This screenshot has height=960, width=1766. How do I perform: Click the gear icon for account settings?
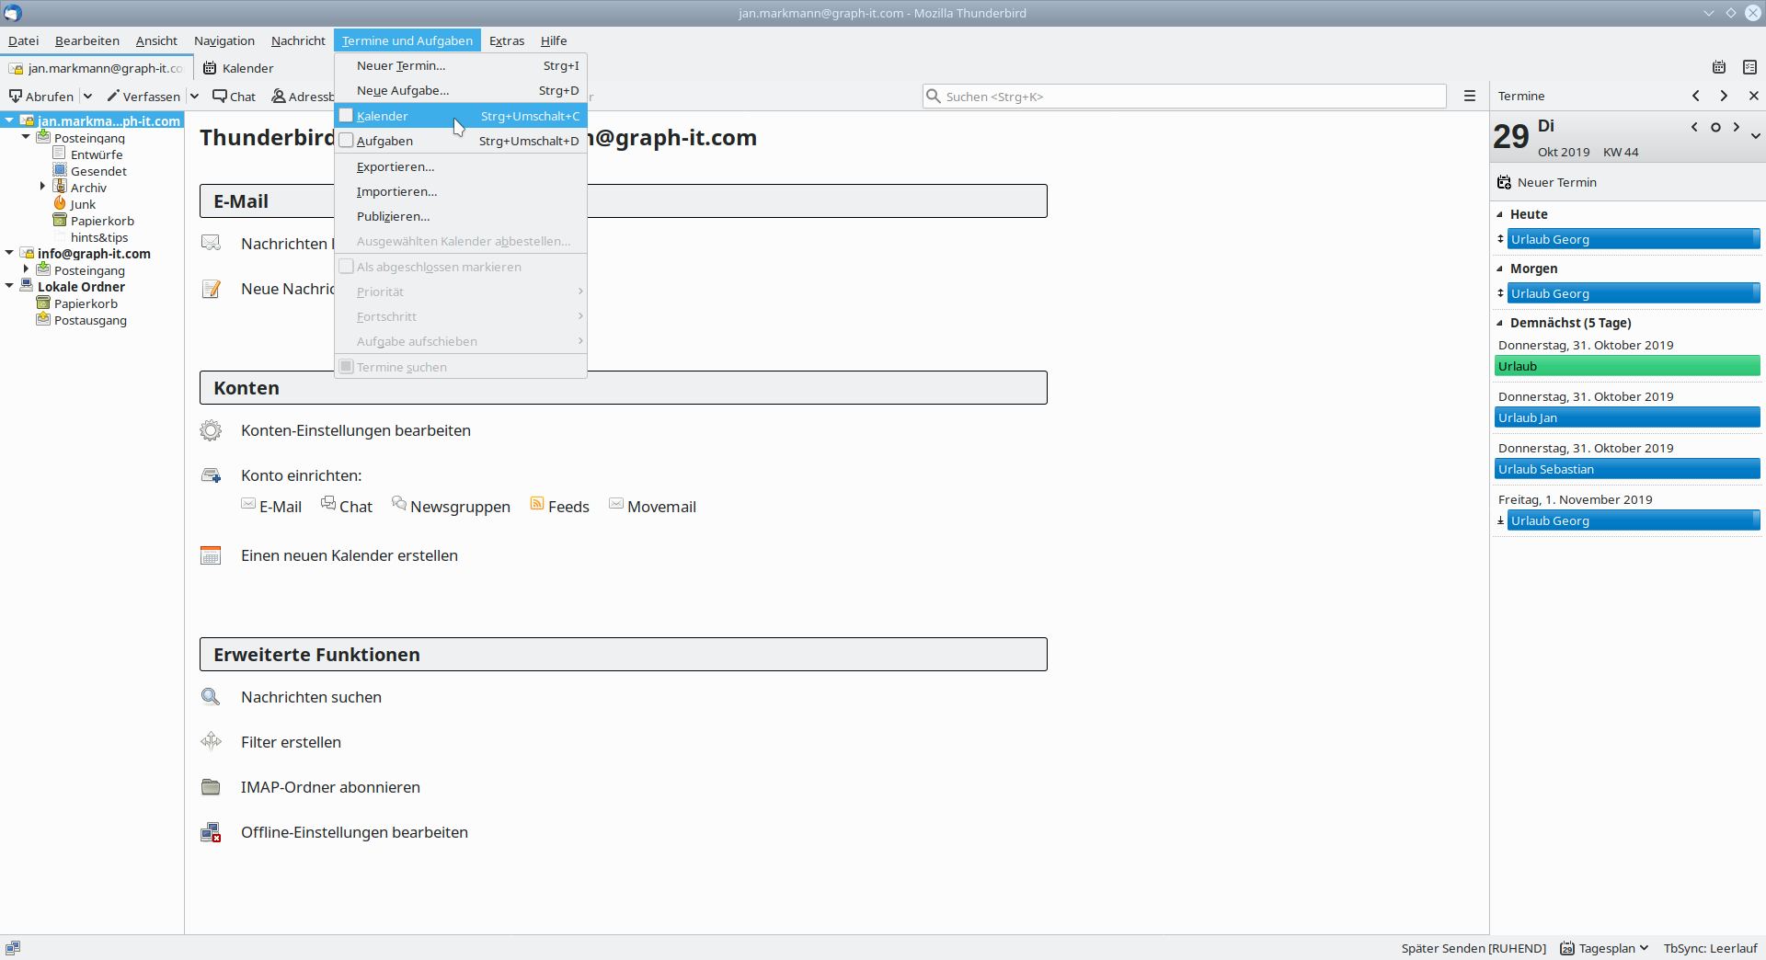[x=211, y=430]
